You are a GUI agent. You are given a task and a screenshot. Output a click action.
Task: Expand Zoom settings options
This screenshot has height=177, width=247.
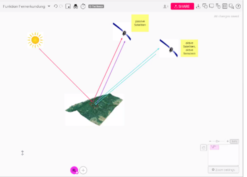(223, 170)
